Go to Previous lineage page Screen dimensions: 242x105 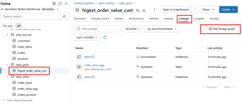(x=210, y=87)
